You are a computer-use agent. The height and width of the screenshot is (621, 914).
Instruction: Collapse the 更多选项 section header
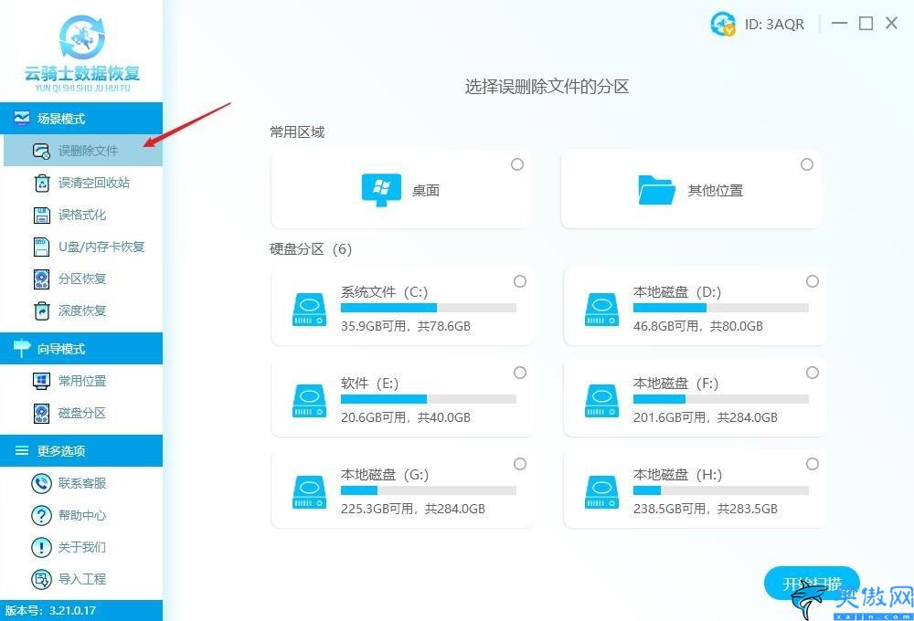(x=81, y=451)
